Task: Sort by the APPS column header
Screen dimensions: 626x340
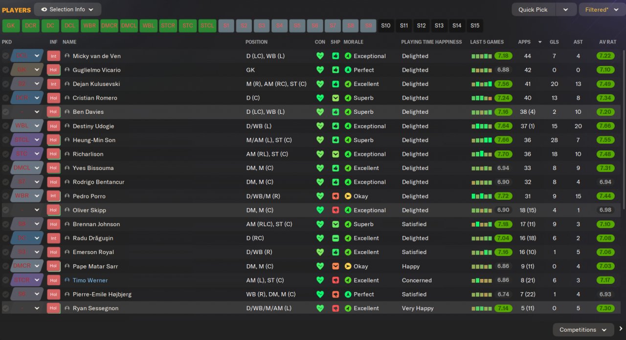Action: (524, 42)
